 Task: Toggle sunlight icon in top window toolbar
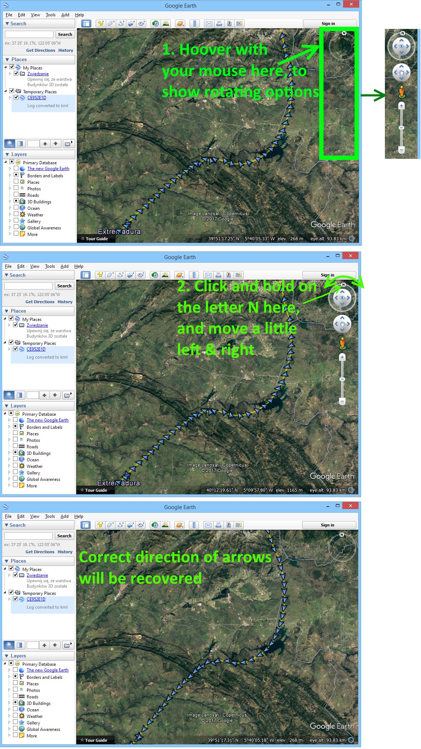click(x=166, y=24)
